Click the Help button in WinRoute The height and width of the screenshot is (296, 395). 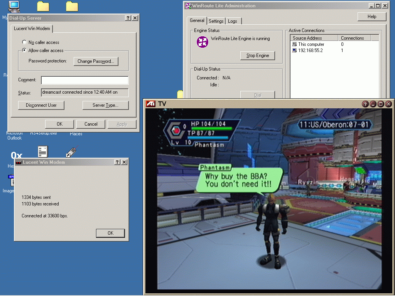372,17
